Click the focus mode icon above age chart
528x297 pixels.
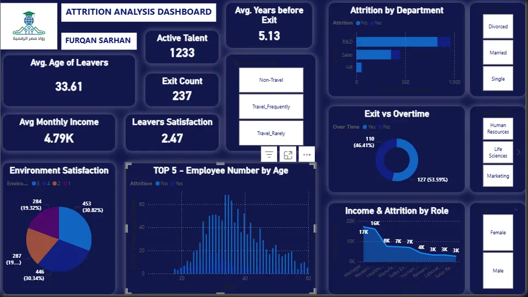click(288, 155)
